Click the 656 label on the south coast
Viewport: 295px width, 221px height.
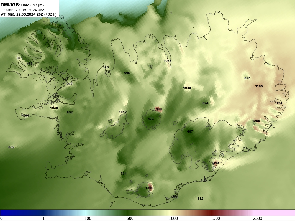coord(175,197)
